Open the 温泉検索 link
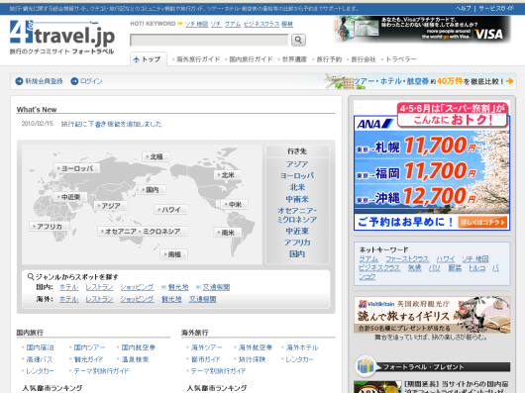The width and height of the screenshot is (525, 393). click(135, 359)
